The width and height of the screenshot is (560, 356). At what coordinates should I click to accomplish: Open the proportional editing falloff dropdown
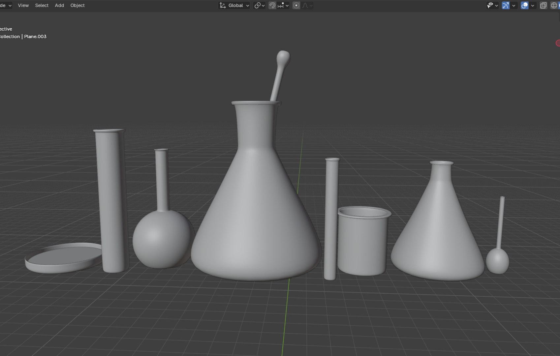[x=307, y=5]
